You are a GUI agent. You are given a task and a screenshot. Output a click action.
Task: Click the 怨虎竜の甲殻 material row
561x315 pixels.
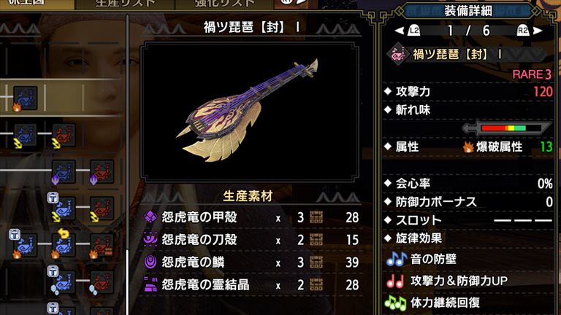tap(251, 217)
